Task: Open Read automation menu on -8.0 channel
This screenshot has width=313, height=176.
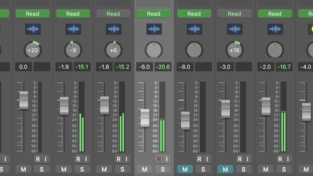Action: 194,14
